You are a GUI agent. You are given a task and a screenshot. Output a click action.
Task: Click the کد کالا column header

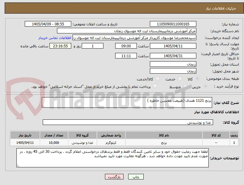coord(216,135)
